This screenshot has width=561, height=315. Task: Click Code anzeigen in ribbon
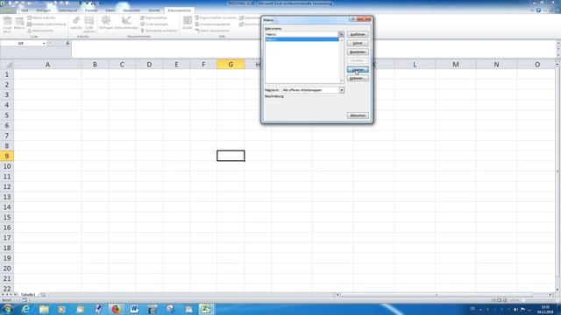(154, 24)
